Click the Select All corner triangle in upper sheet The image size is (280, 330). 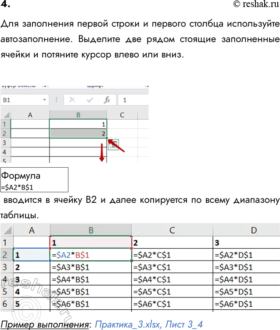click(5, 115)
